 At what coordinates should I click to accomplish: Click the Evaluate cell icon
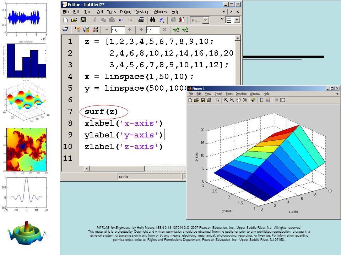[x=77, y=29]
